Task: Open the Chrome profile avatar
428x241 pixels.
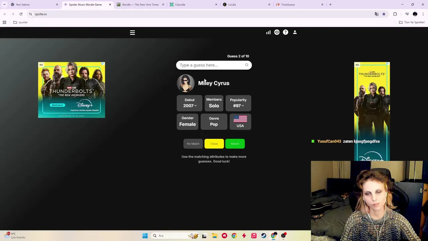Action: point(415,14)
